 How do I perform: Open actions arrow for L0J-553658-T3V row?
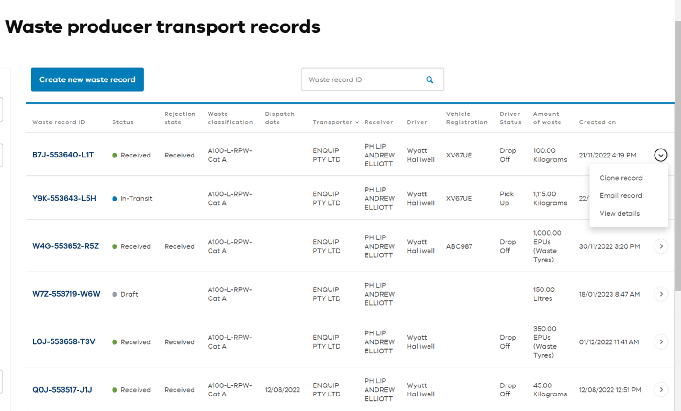661,342
